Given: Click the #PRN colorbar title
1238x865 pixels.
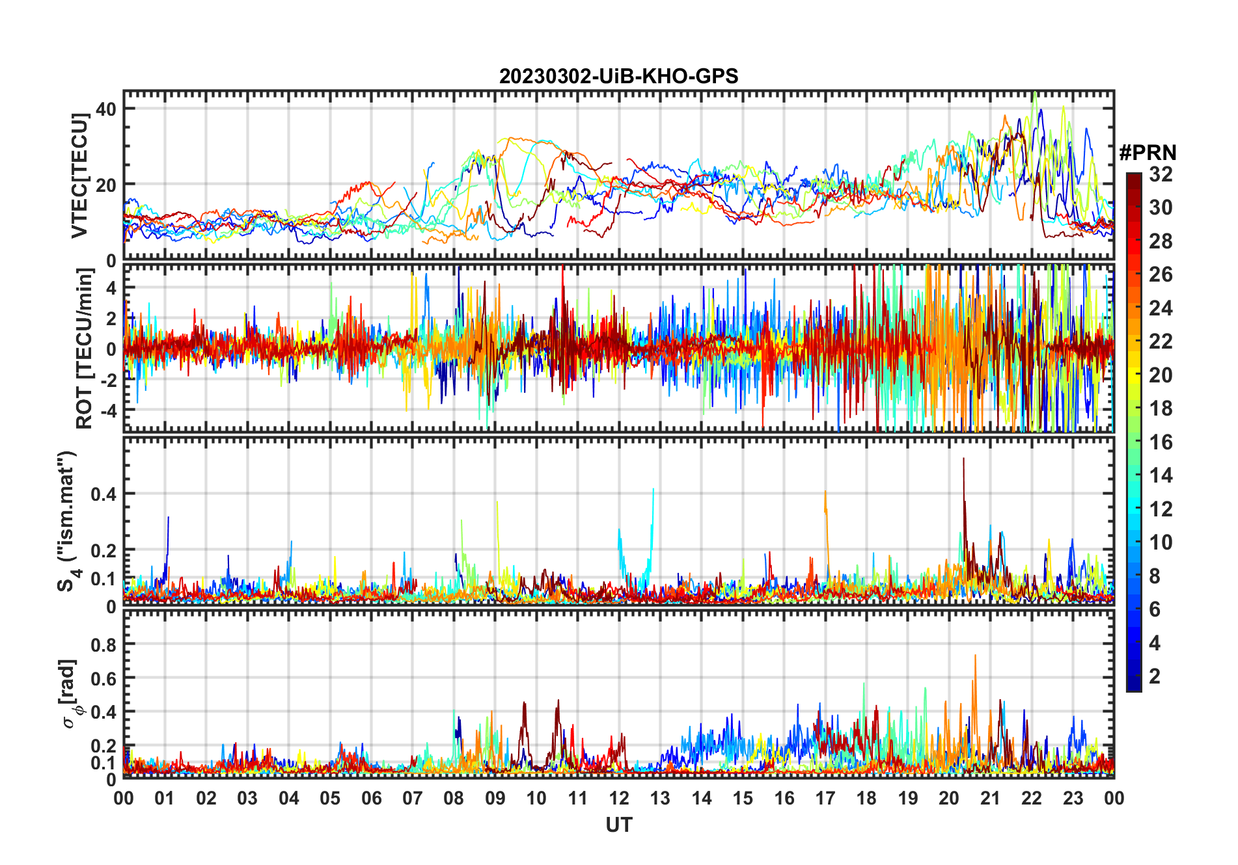Looking at the screenshot, I should (x=1148, y=152).
